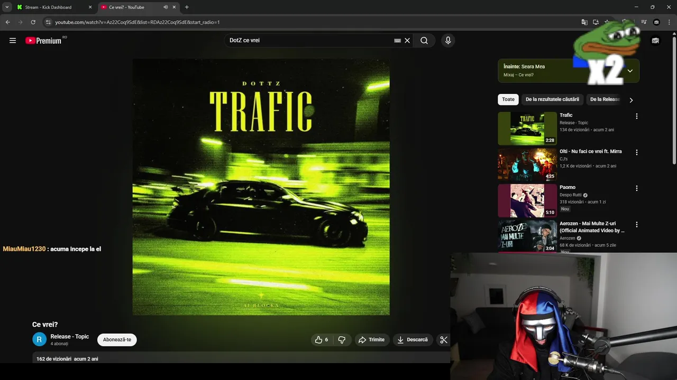Open the translate page icon
This screenshot has width=677, height=380.
click(x=584, y=22)
